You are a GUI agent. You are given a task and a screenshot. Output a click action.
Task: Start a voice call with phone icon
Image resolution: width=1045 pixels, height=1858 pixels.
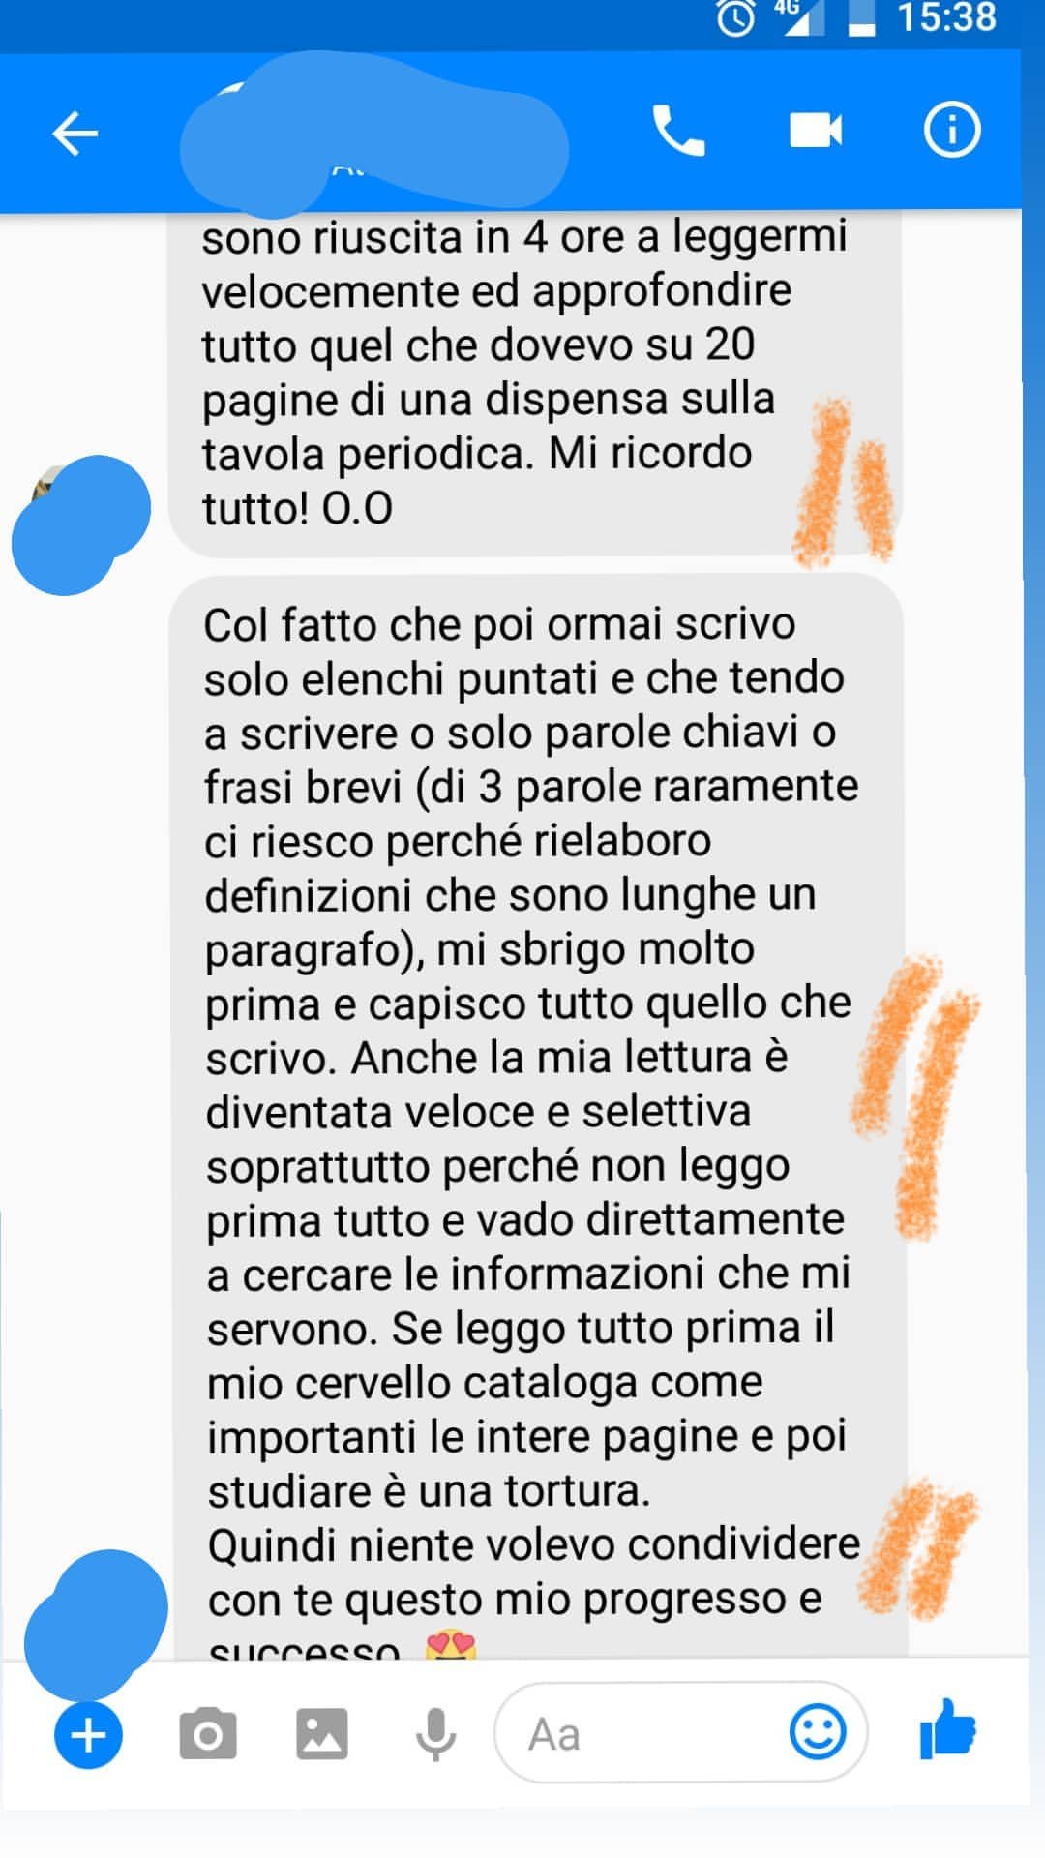pos(678,131)
